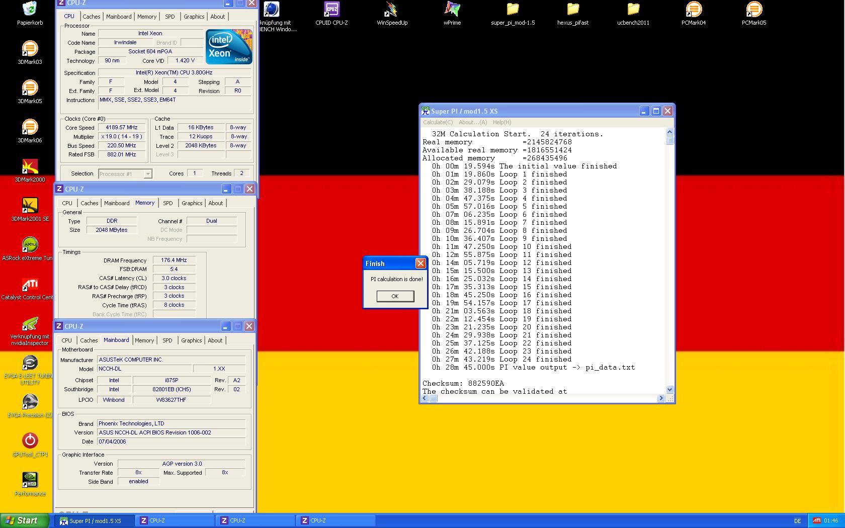Launch EVGA Precision desktop icon
845x528 pixels.
[30, 401]
